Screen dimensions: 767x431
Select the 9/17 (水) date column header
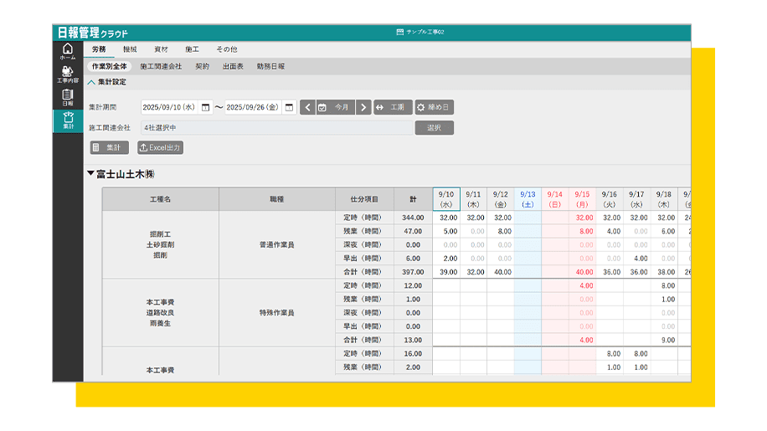coord(636,199)
